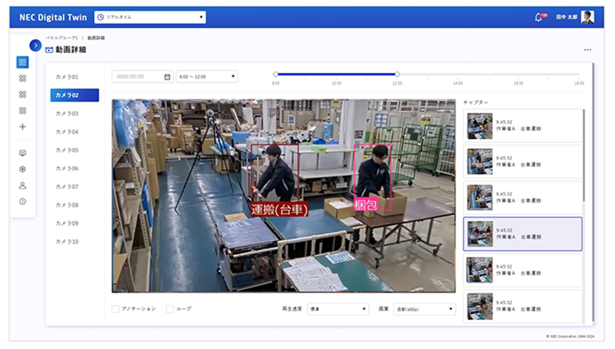Viewport: 615px width, 349px height.
Task: Click the video icon beside 動画詳細 title
Action: 49,50
